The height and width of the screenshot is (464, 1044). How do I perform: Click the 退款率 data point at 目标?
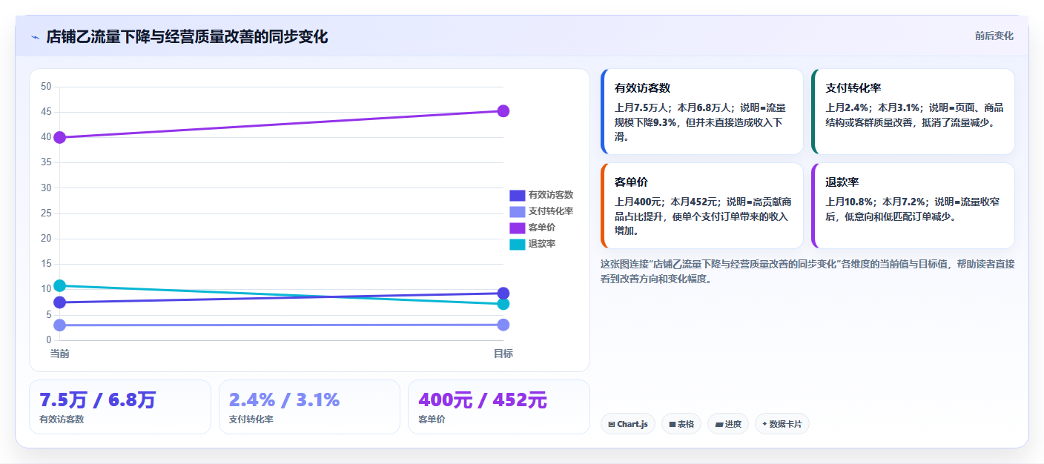503,304
